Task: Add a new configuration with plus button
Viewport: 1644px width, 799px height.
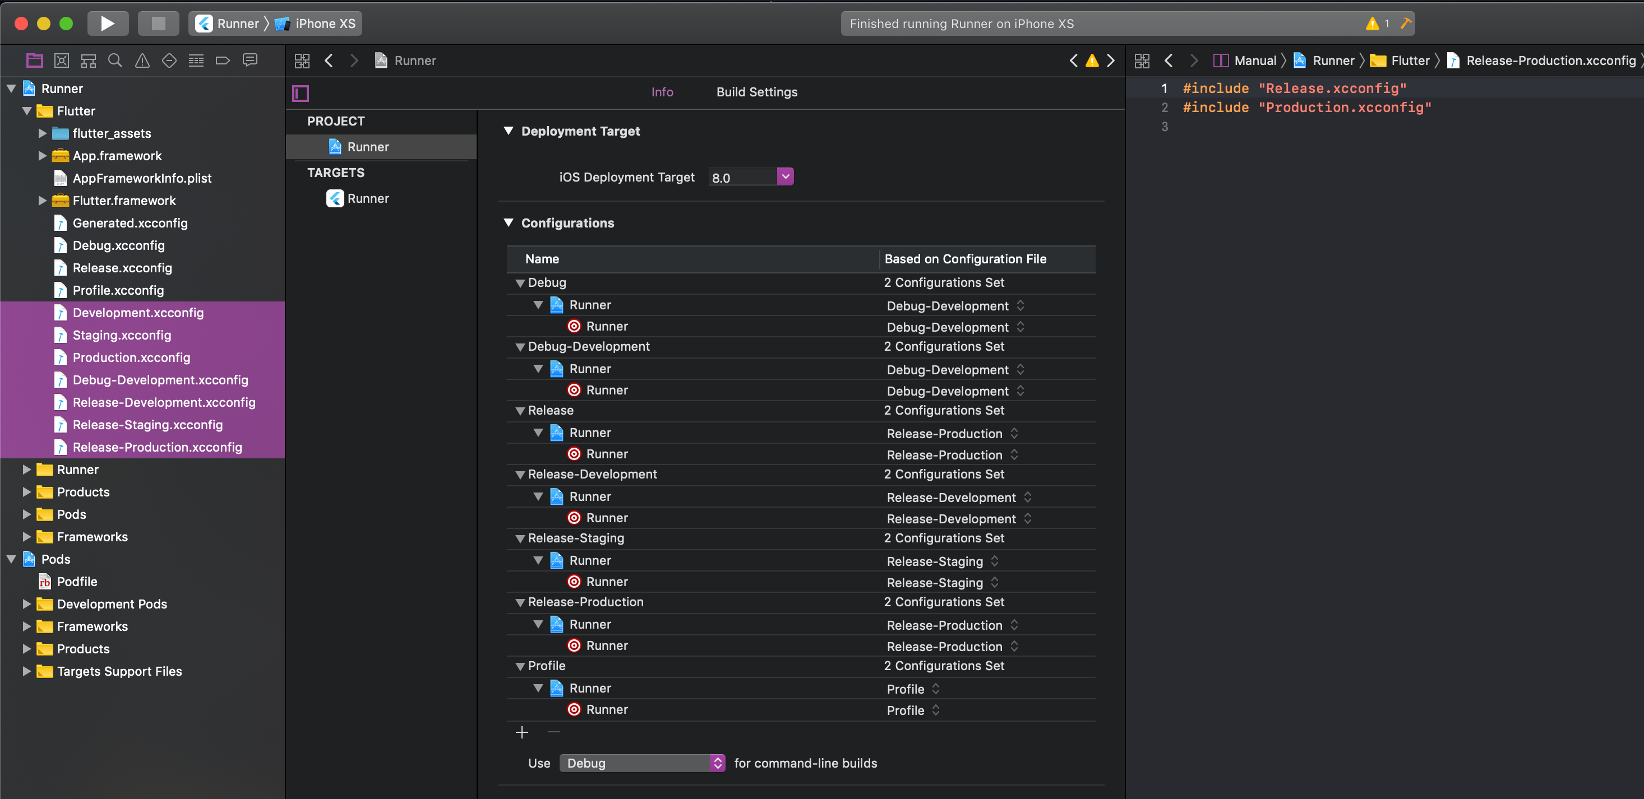Action: (521, 732)
